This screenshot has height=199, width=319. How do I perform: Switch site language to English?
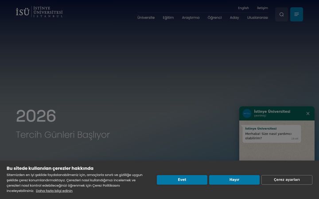(243, 8)
